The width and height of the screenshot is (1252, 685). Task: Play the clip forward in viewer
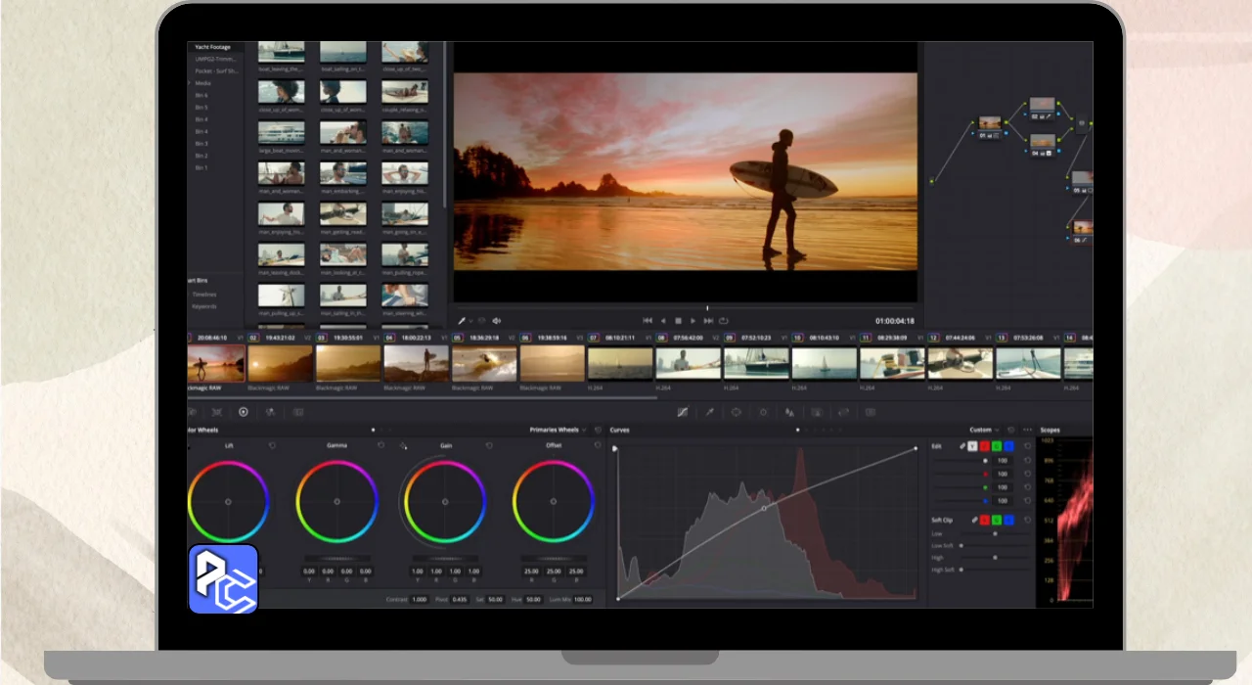693,320
